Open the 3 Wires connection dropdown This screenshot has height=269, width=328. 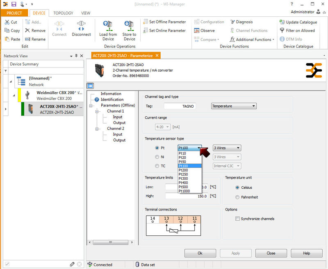[x=227, y=148]
